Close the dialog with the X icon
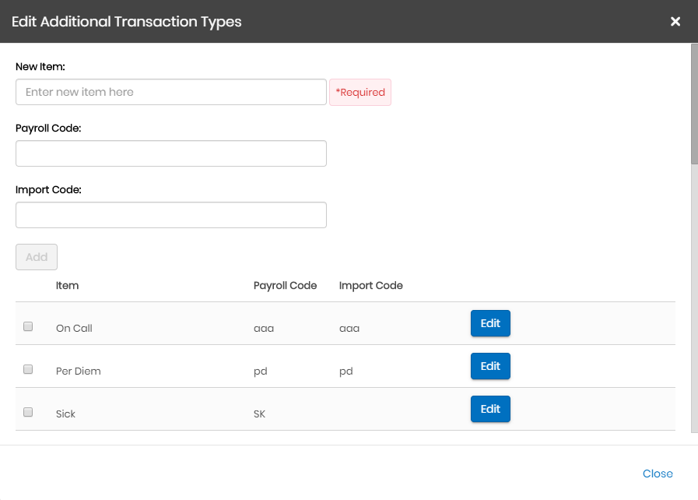Image resolution: width=698 pixels, height=500 pixels. click(x=675, y=22)
